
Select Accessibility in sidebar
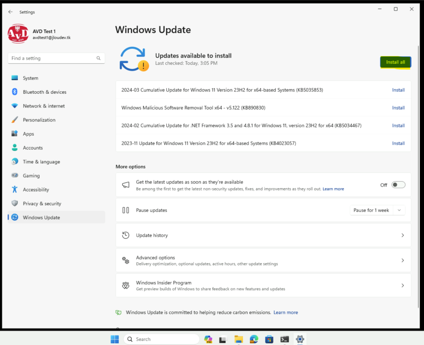point(56,190)
